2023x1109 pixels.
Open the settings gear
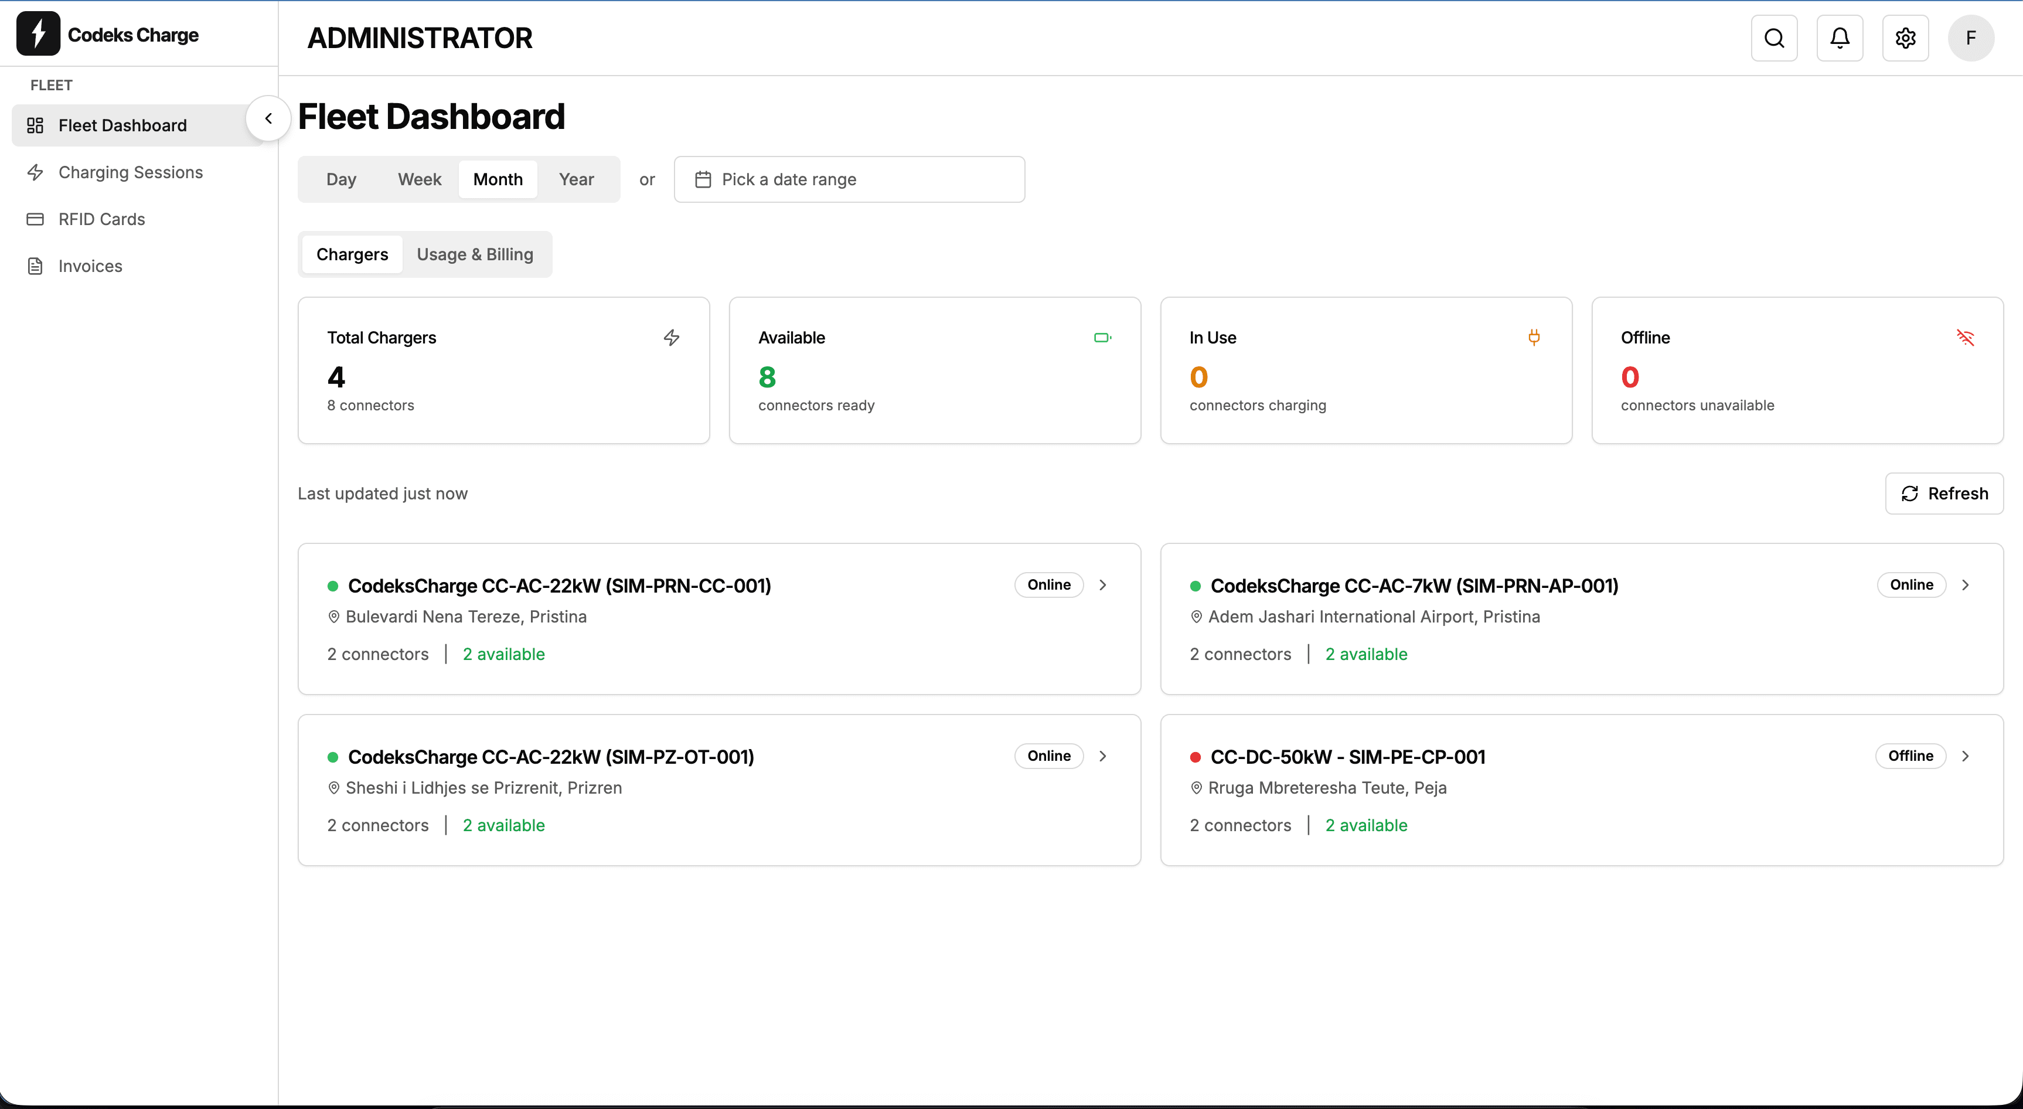1905,38
